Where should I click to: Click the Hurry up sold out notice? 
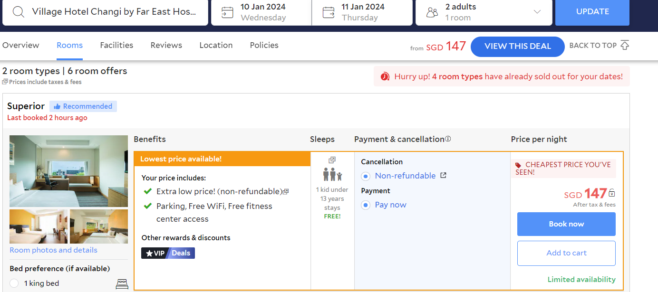(x=502, y=76)
